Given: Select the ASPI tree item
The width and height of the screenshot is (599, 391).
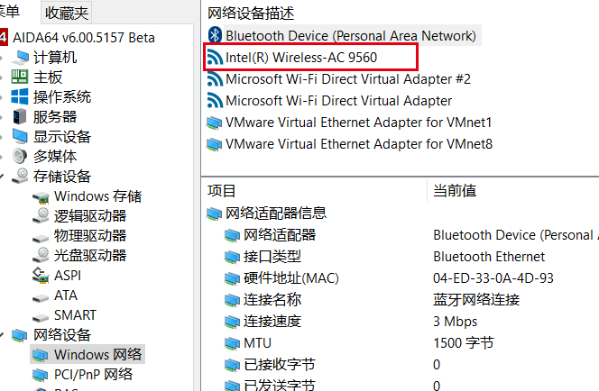Looking at the screenshot, I should coord(68,276).
